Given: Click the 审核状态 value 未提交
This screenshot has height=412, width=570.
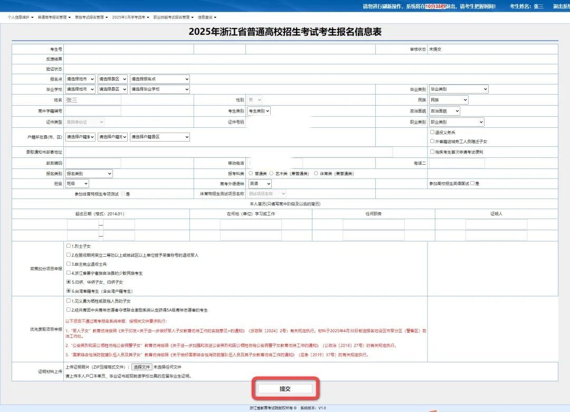Looking at the screenshot, I should click(435, 49).
